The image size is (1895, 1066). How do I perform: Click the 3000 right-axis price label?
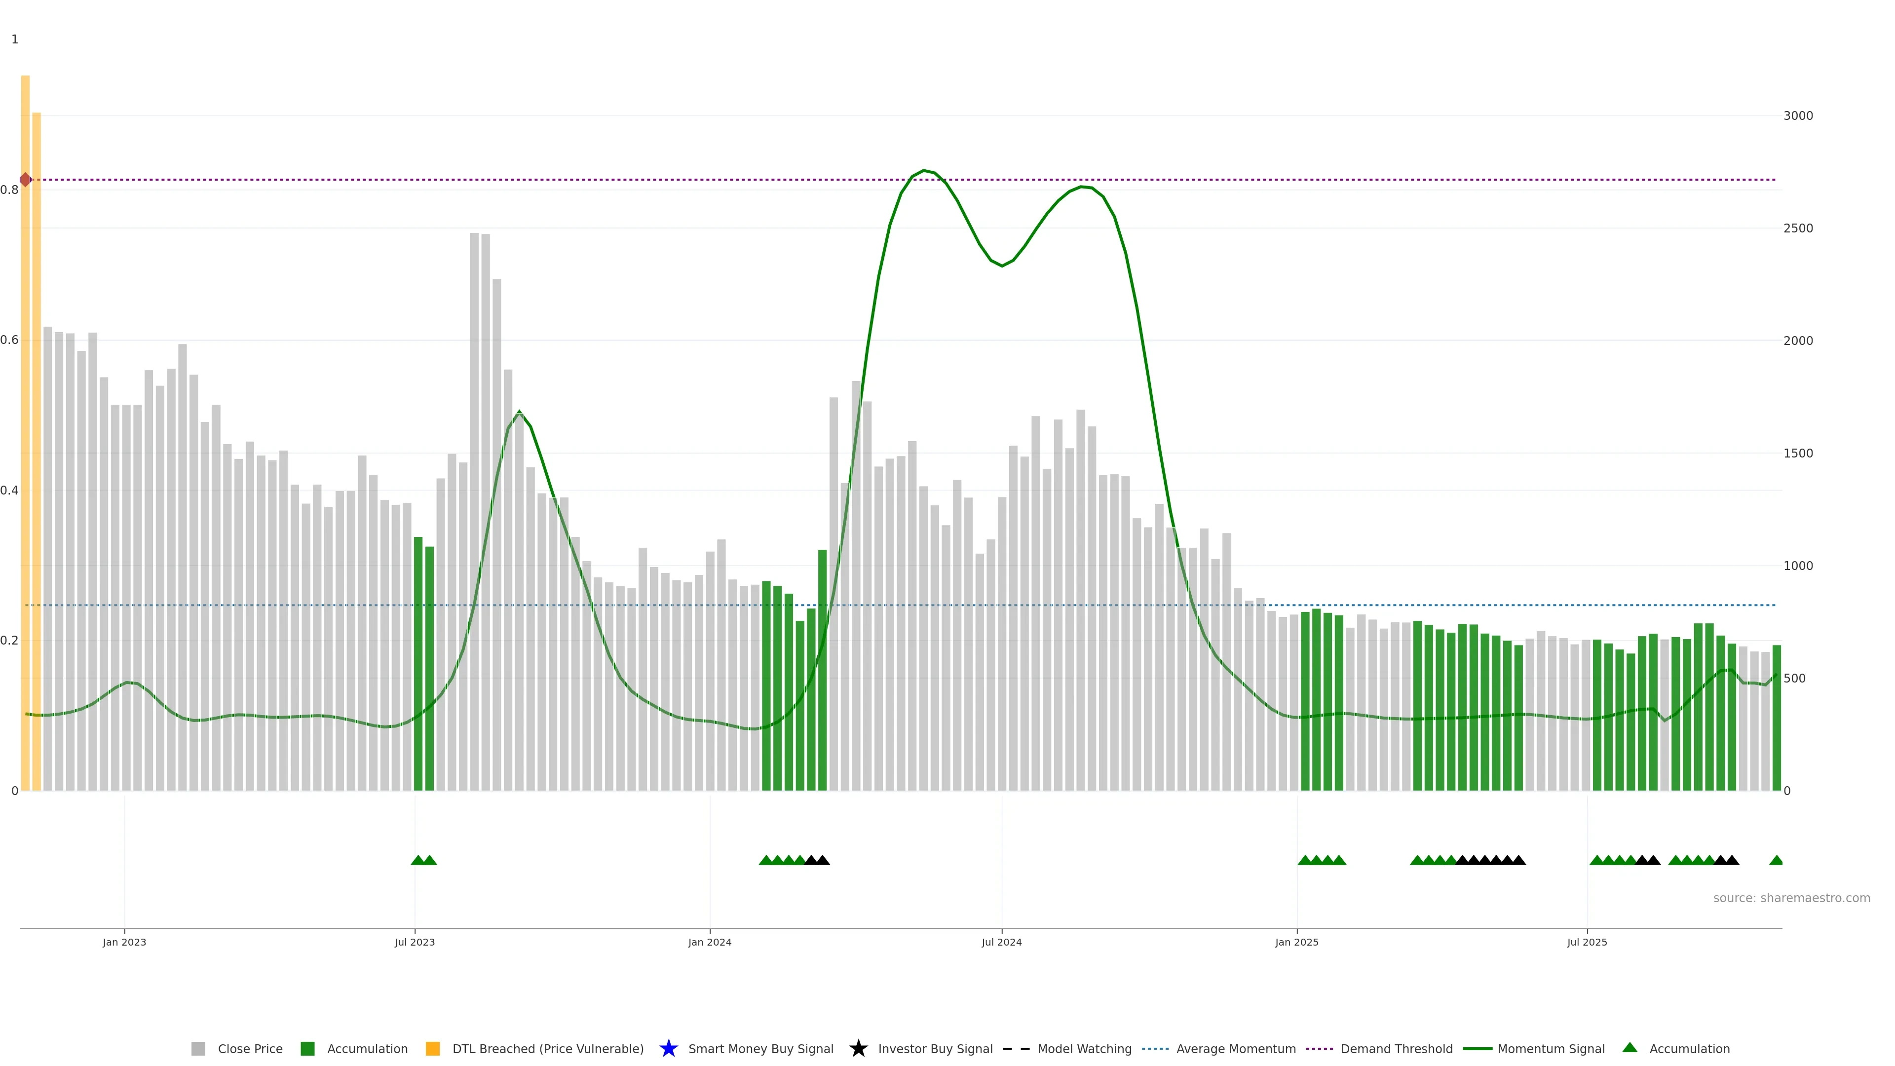click(x=1798, y=115)
